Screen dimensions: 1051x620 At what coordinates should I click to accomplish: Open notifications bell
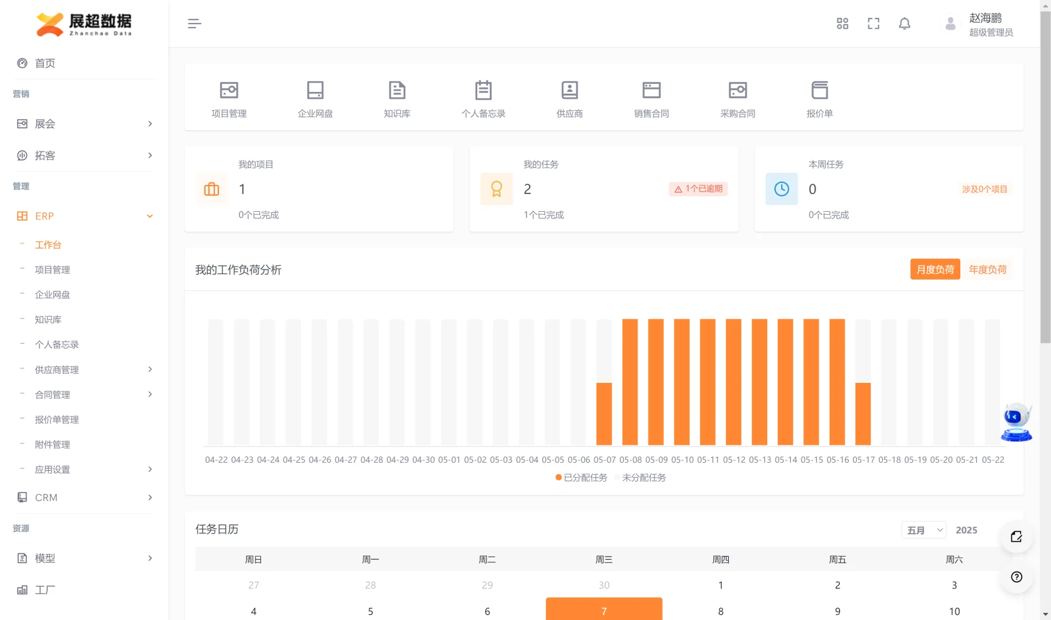905,24
